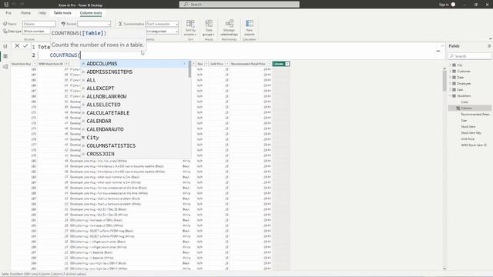Open the Summarization dropdown
The image size is (493, 277).
[x=162, y=24]
